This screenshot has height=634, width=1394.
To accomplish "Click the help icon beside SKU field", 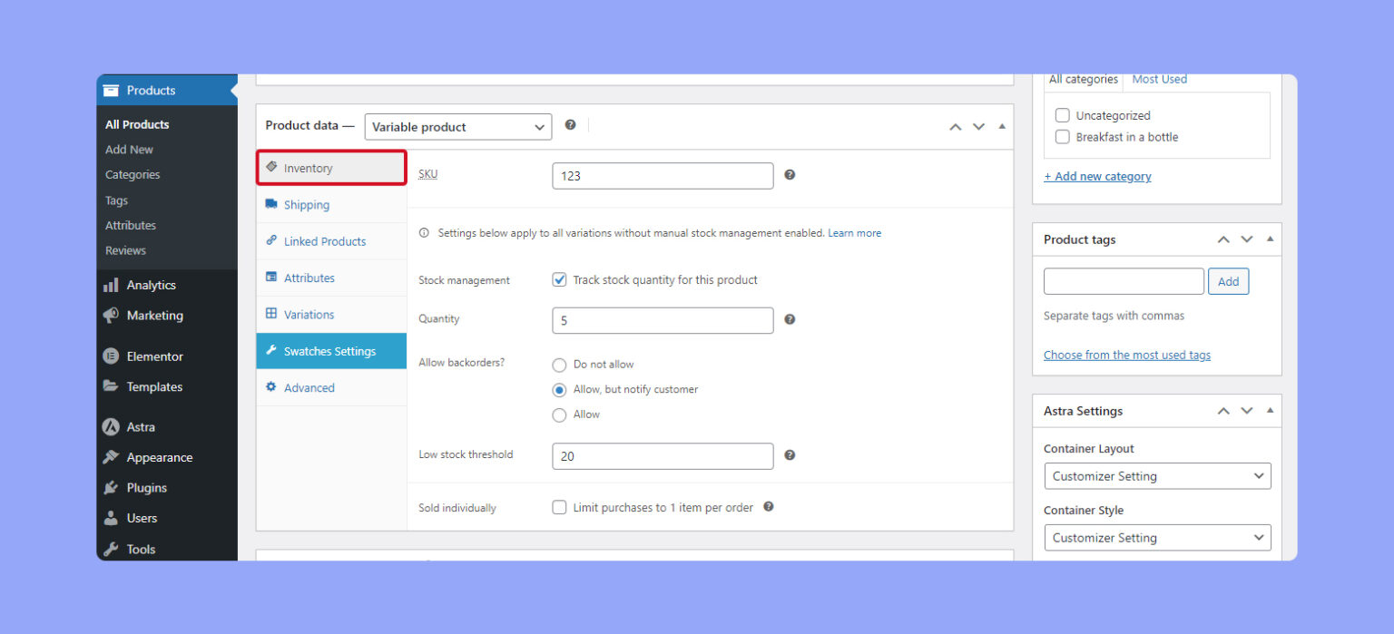I will click(789, 175).
